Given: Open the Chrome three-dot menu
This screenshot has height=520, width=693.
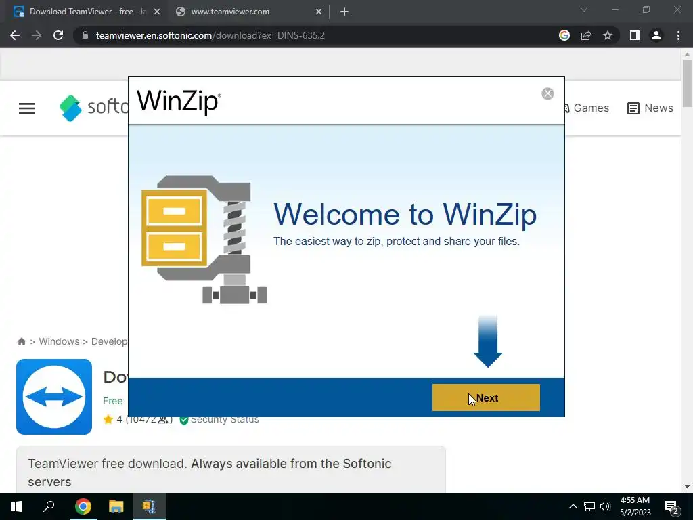Looking at the screenshot, I should click(678, 35).
